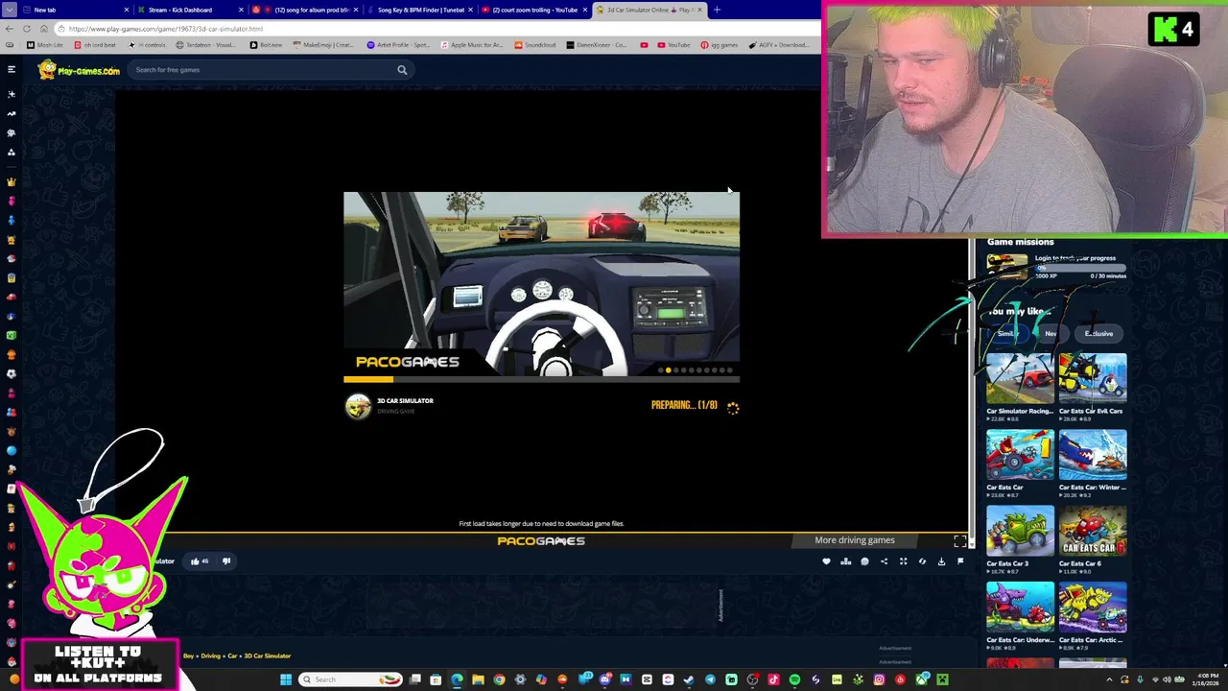Switch to Song Key & BPM Finder tab
The height and width of the screenshot is (691, 1228).
click(x=420, y=10)
